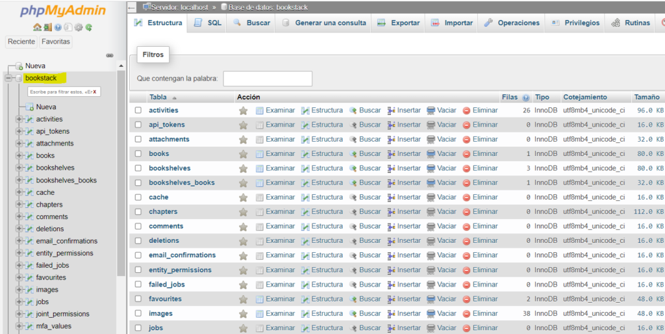
Task: Expand comments table in sidebar tree
Action: point(19,217)
